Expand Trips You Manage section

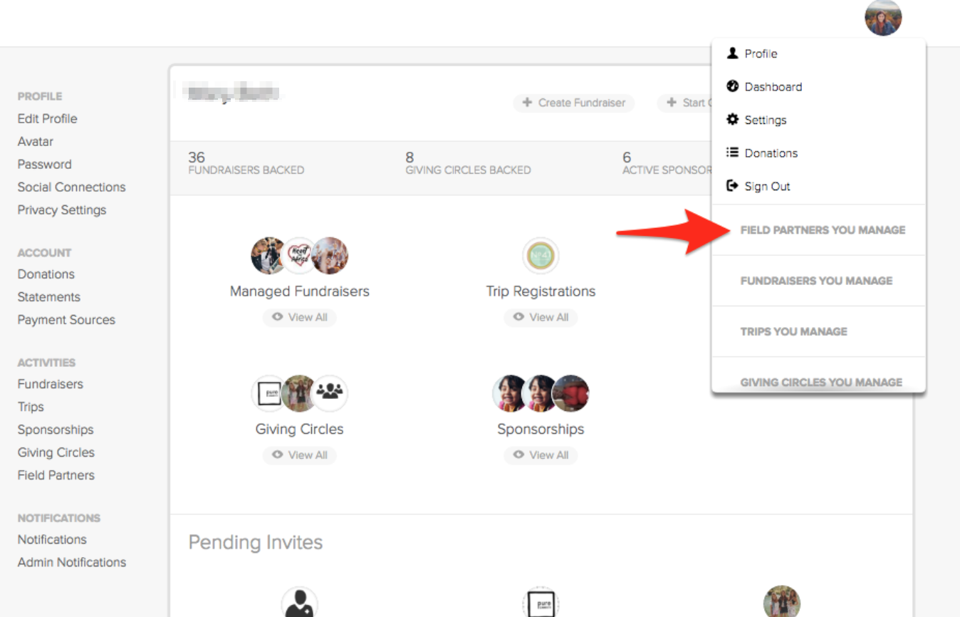[x=793, y=331]
